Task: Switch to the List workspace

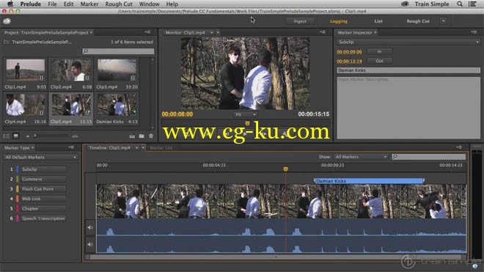Action: [378, 21]
